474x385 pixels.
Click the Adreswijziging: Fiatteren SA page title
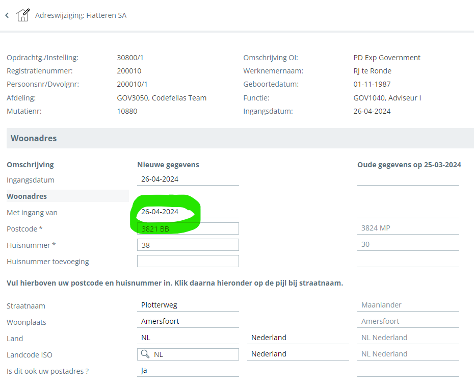pos(81,15)
